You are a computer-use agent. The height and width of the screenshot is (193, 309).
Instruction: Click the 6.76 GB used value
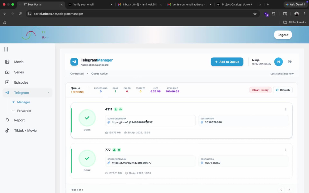point(155,91)
